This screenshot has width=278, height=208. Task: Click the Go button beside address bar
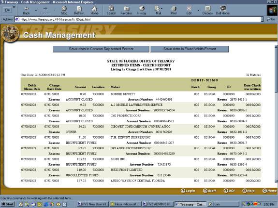click(x=271, y=19)
